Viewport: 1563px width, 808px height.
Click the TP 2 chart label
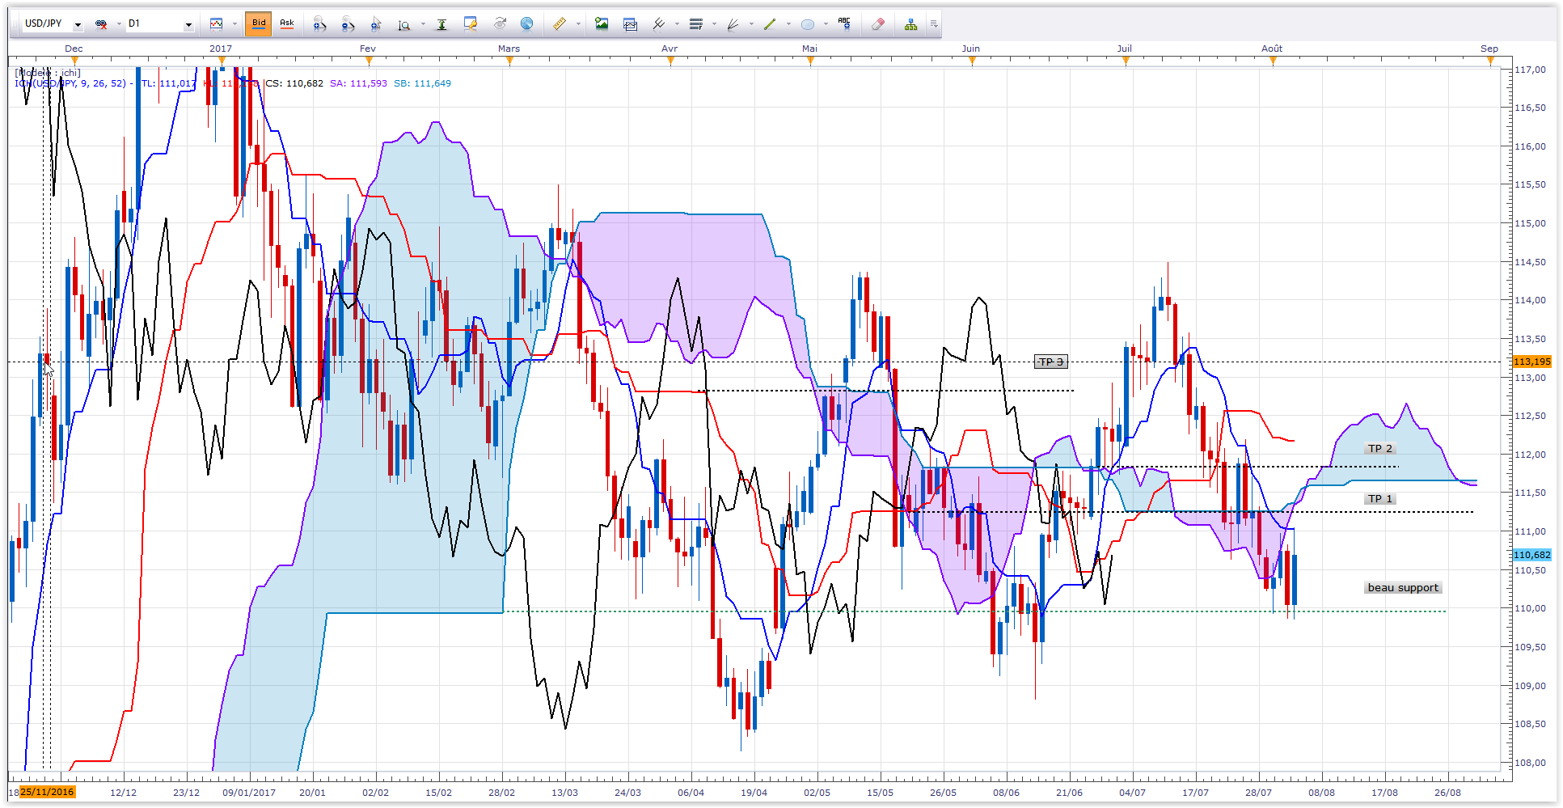1380,448
